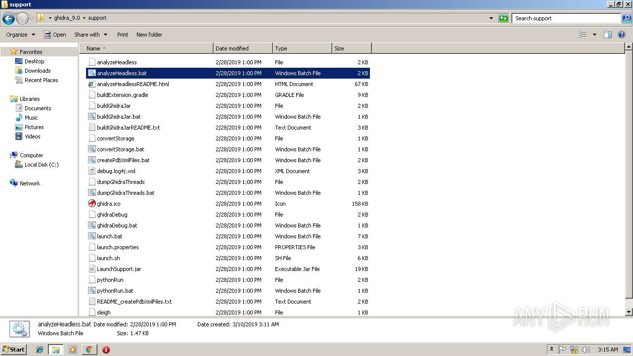Viewport: 633px width, 356px height.
Task: Sort files by Date modified column
Action: point(243,48)
